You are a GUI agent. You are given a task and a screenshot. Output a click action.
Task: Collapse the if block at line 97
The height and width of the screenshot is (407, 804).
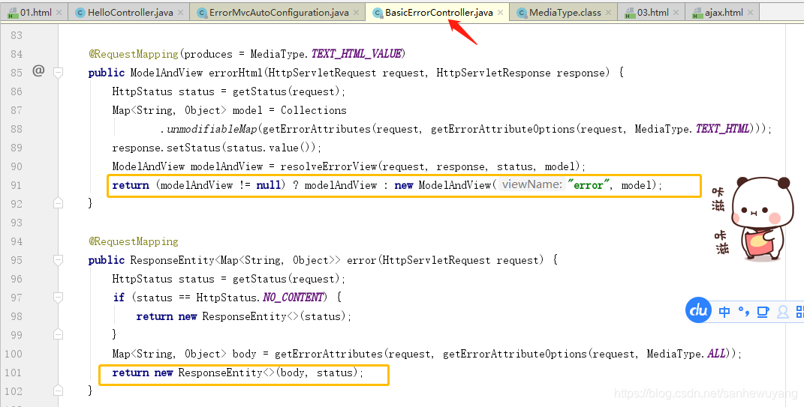[x=58, y=298]
